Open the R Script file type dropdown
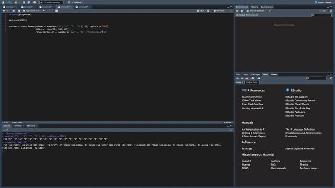This screenshot has width=335, height=188. click(x=228, y=123)
